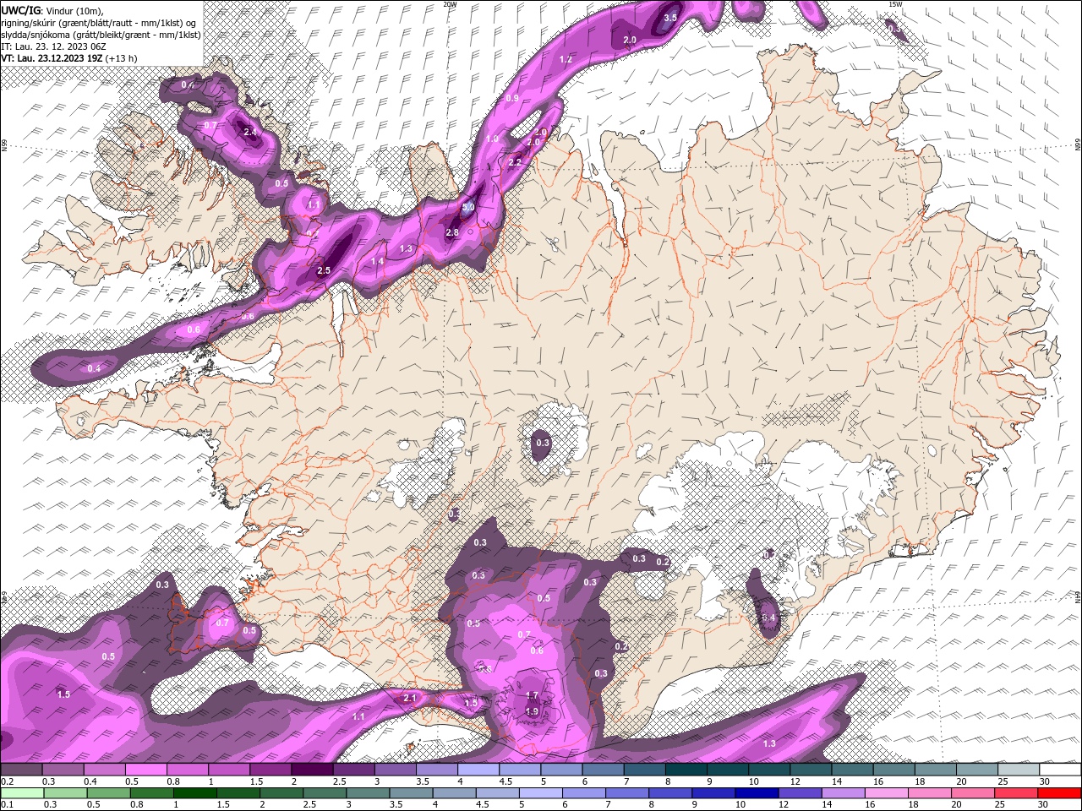The width and height of the screenshot is (1082, 811).
Task: Pick the 25–30 crimson swatch in the lower legend
Action: point(1017,792)
